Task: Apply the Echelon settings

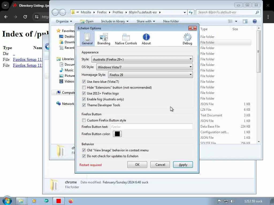Action: point(183,164)
